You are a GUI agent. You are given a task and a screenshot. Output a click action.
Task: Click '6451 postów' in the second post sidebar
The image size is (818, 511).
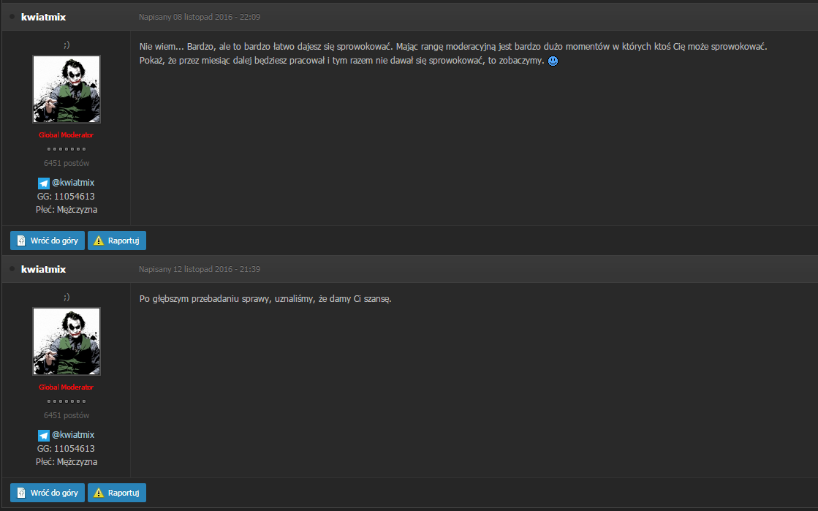pos(67,415)
